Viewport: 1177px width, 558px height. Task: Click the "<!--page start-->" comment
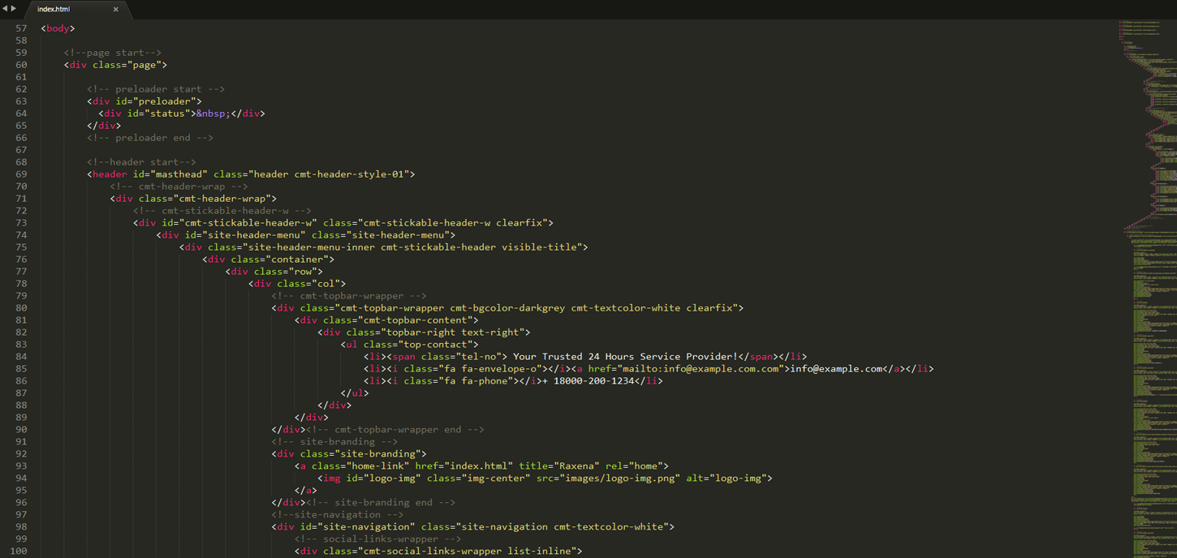[x=113, y=53]
